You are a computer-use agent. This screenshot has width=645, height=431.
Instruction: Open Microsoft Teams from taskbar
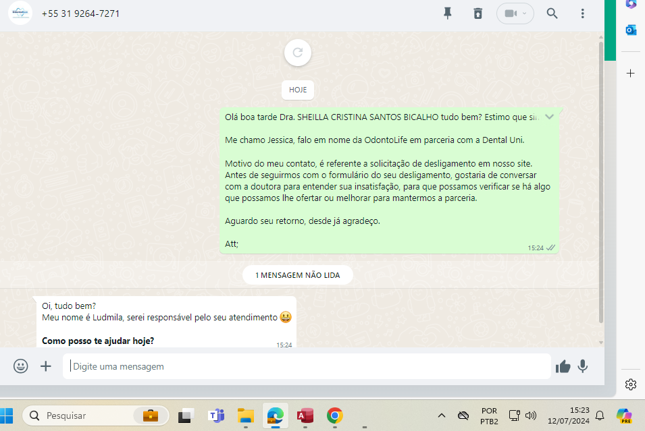pyautogui.click(x=216, y=415)
